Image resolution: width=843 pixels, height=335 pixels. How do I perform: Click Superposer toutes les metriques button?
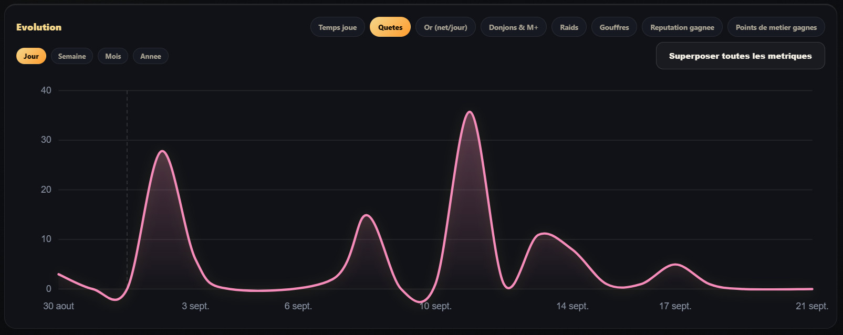click(740, 56)
